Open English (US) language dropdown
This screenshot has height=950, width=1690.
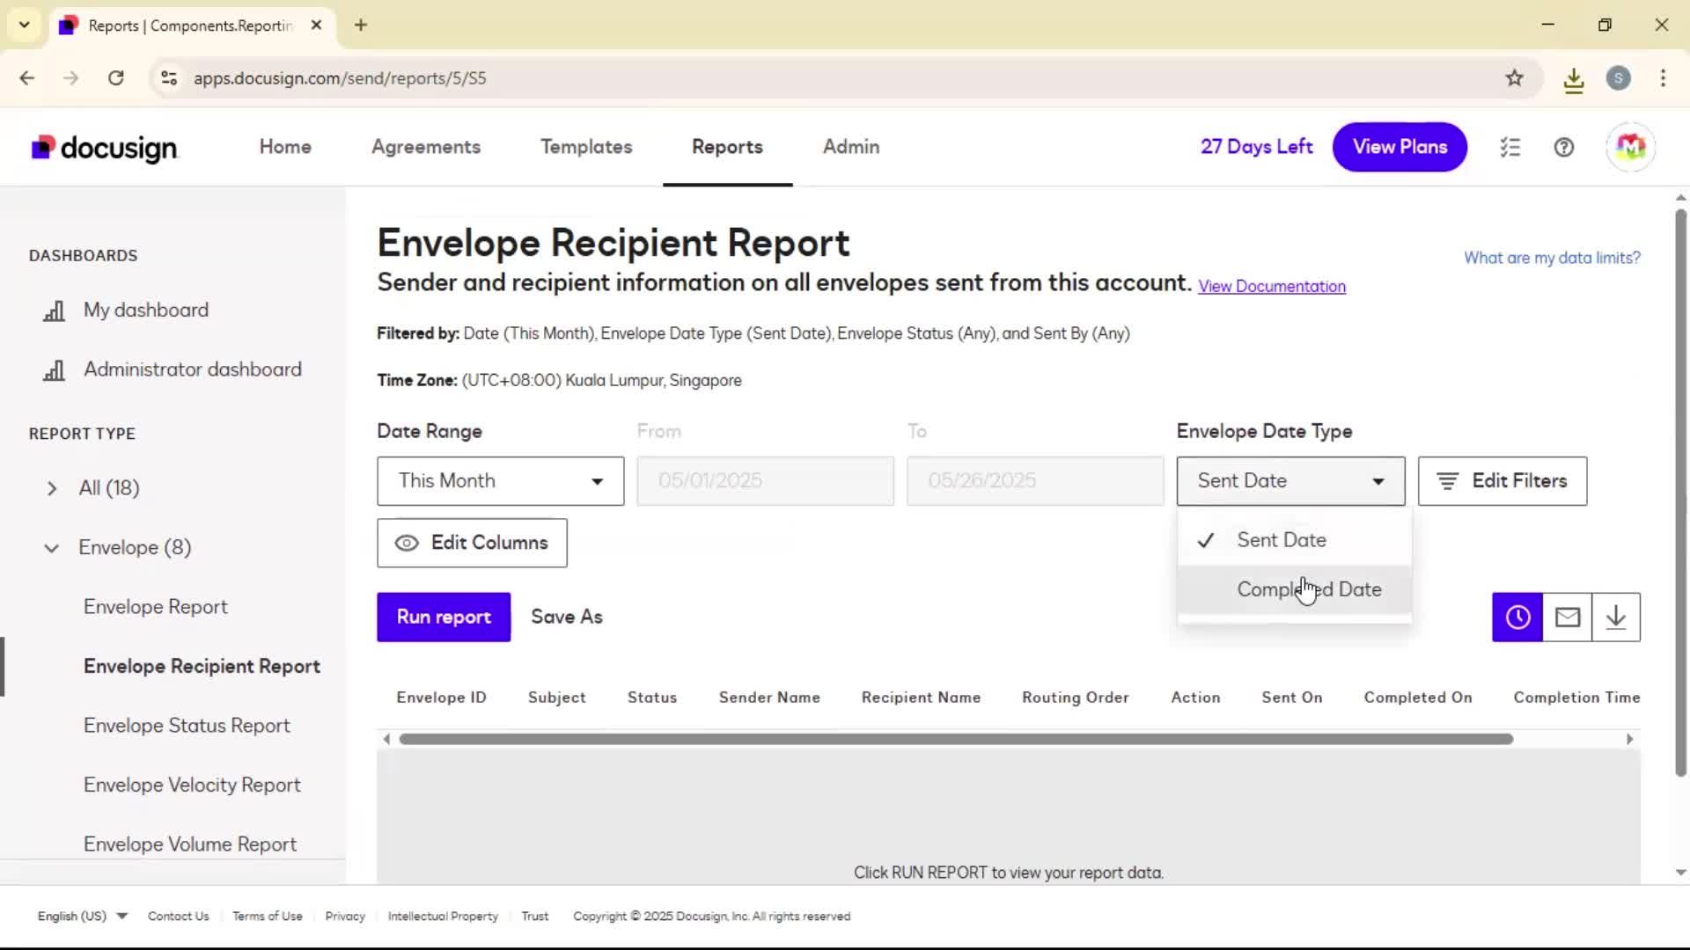pos(82,917)
